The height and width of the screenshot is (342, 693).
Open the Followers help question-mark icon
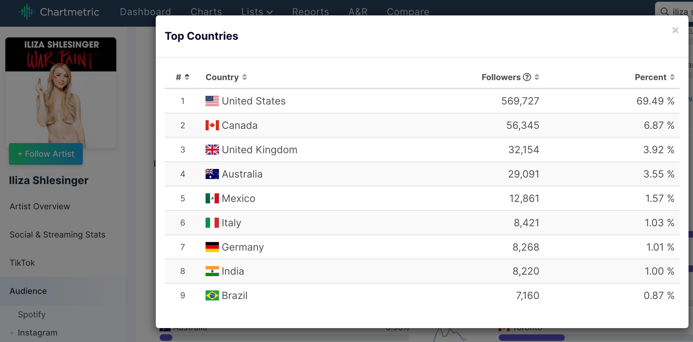click(x=527, y=77)
